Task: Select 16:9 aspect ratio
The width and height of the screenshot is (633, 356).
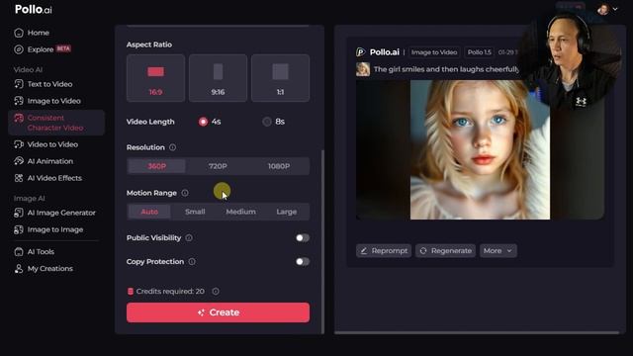Action: click(x=156, y=78)
